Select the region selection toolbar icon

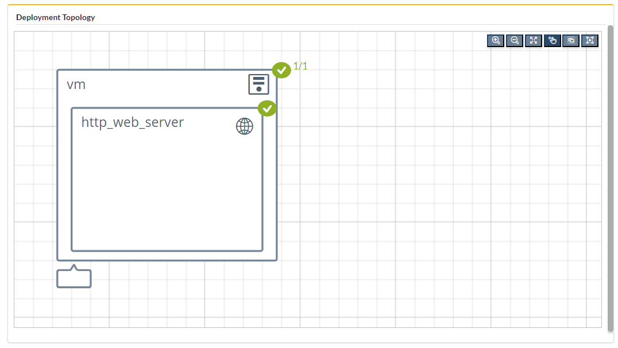[x=571, y=40]
